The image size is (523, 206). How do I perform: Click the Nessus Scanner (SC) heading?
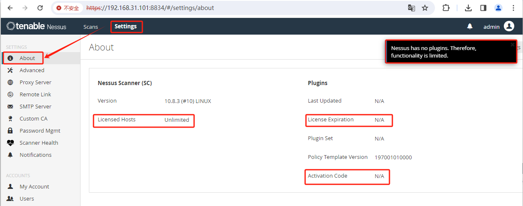pos(125,83)
